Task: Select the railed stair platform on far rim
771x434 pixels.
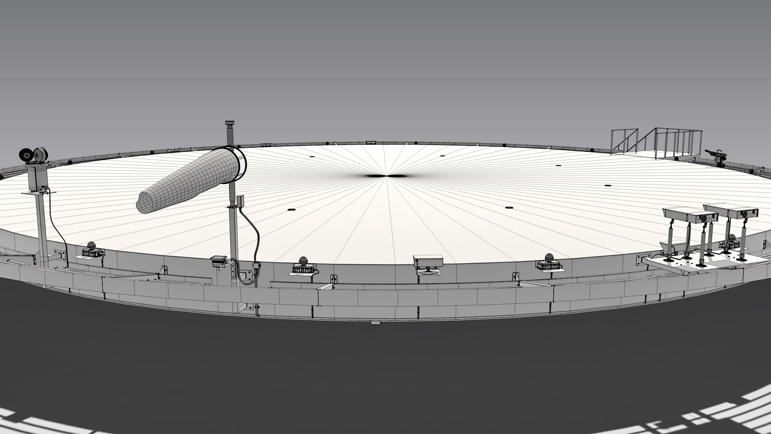Action: [656, 143]
